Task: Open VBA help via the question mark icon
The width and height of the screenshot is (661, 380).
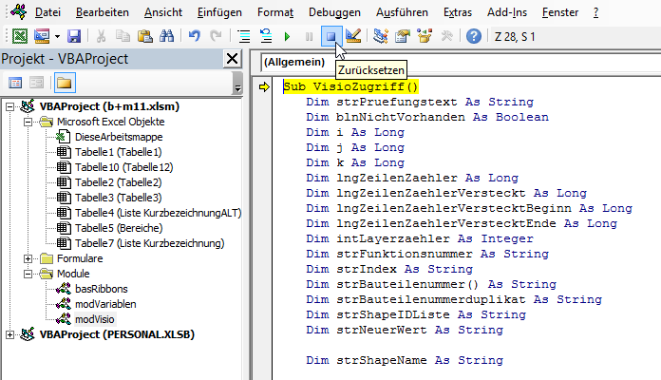Action: click(473, 36)
